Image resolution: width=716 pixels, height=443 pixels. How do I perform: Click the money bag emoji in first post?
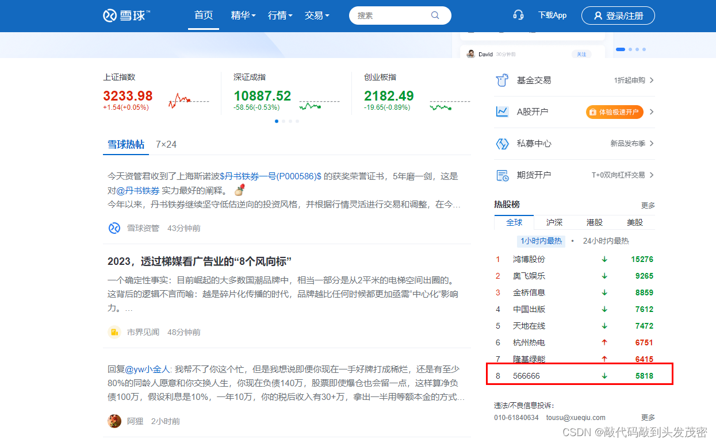[240, 190]
